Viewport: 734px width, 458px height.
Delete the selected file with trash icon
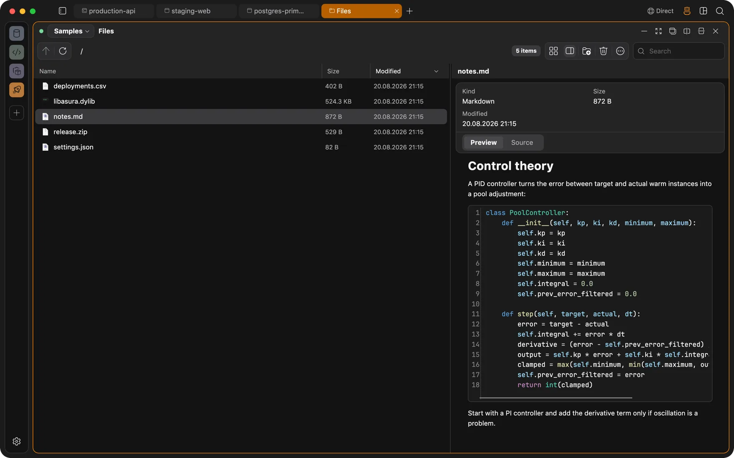tap(603, 51)
